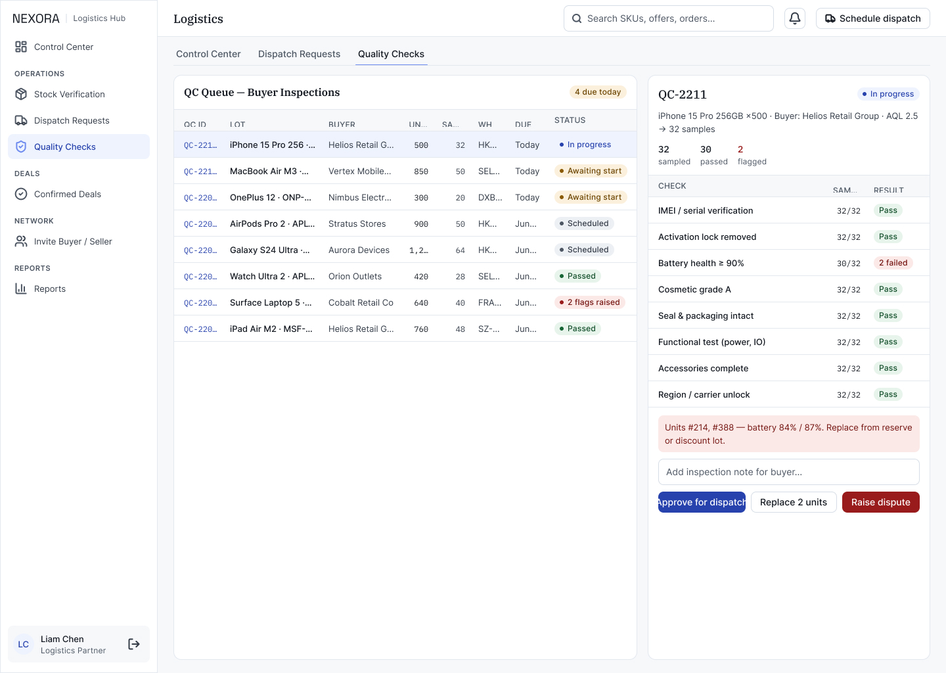Select the Galaxy S24 Ultra lot row
The image size is (946, 673).
[x=405, y=250]
